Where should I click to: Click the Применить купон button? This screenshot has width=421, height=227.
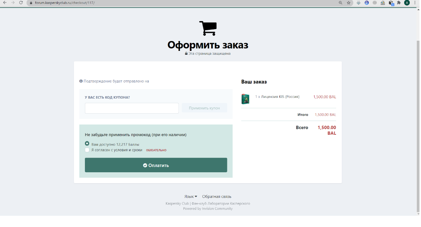[x=205, y=108]
